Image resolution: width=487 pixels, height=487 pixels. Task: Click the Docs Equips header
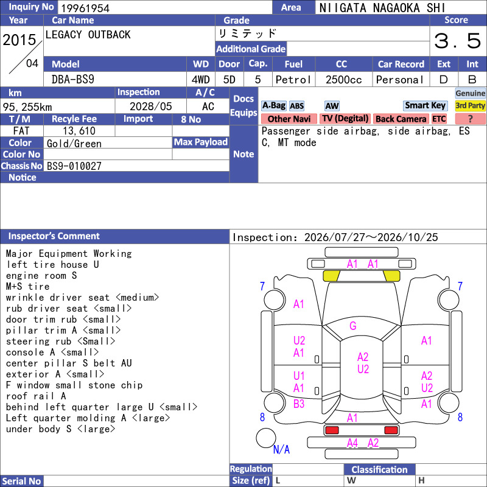coord(243,106)
